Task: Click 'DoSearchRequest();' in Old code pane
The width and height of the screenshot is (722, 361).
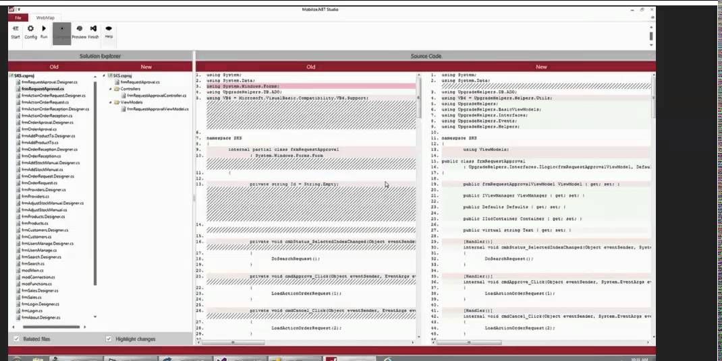Action: (295, 259)
